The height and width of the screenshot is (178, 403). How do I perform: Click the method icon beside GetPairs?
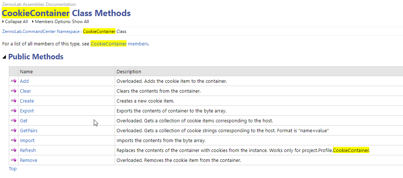(x=13, y=130)
